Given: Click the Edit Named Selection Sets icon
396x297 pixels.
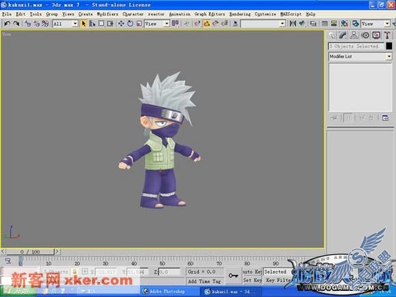Looking at the screenshot, I should click(235, 24).
